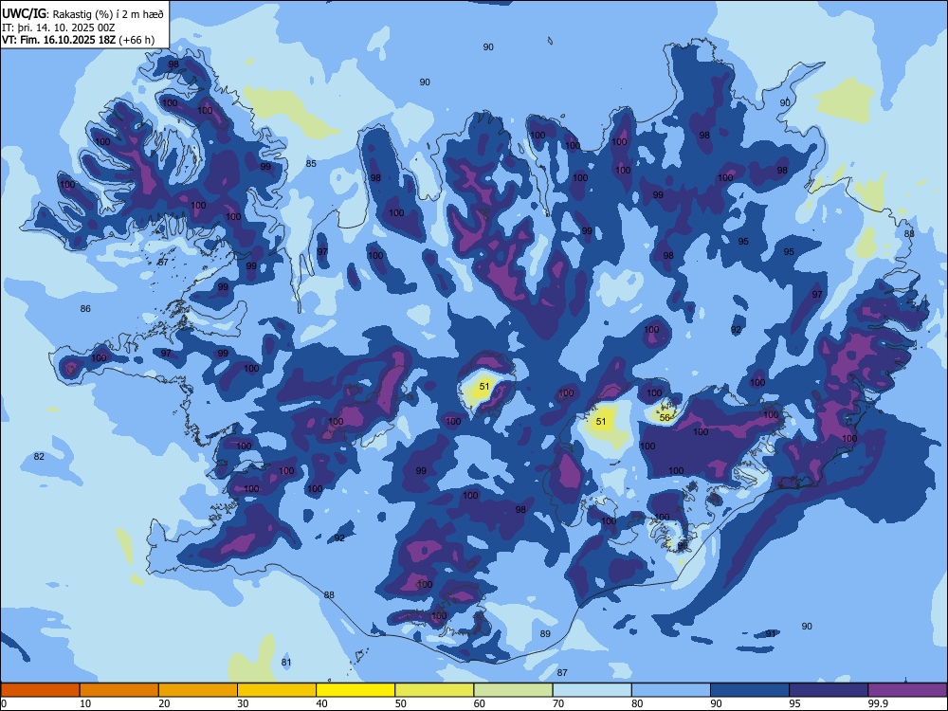Screen dimensions: 948x711
Task: Select the dark indigo 95–99.9 legend swatch
Action: click(x=829, y=690)
